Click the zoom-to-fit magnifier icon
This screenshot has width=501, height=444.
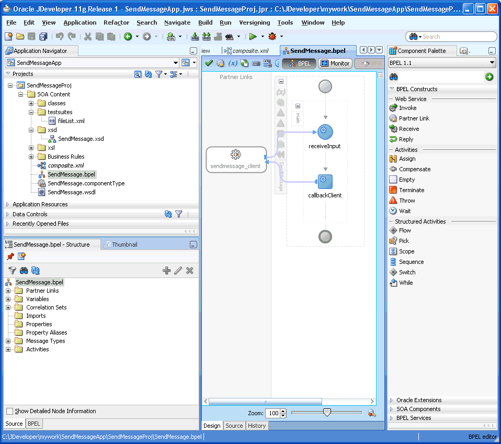tap(372, 413)
